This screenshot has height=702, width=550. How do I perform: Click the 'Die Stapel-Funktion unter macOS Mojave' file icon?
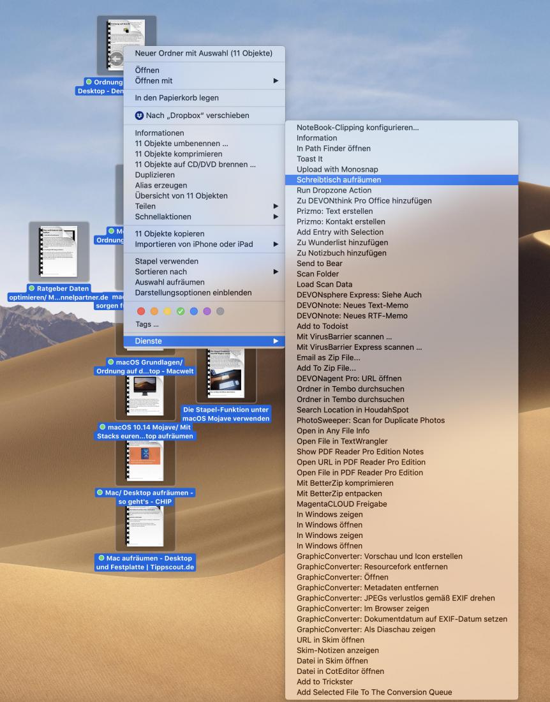tap(226, 374)
